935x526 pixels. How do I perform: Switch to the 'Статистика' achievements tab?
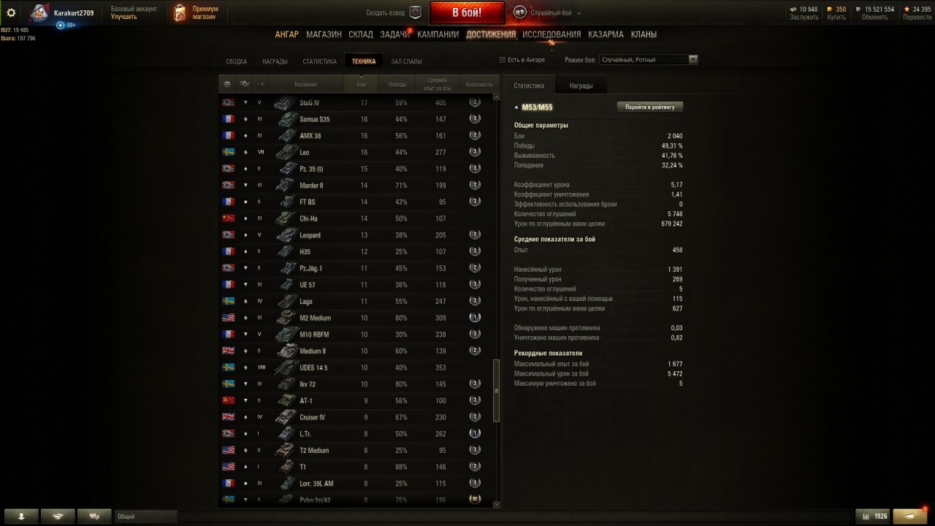(319, 61)
